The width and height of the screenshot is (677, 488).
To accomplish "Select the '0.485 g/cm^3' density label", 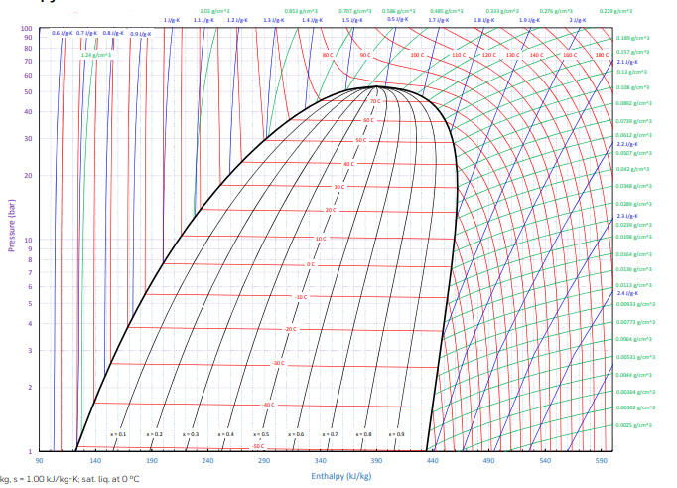I will [447, 11].
